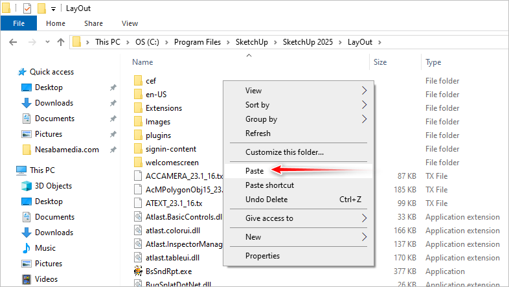Click Program Files breadcrumb
Screen dimensions: 509x287
click(198, 42)
